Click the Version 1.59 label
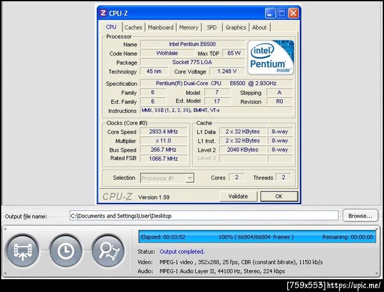Image resolution: width=384 pixels, height=292 pixels. coord(154,197)
